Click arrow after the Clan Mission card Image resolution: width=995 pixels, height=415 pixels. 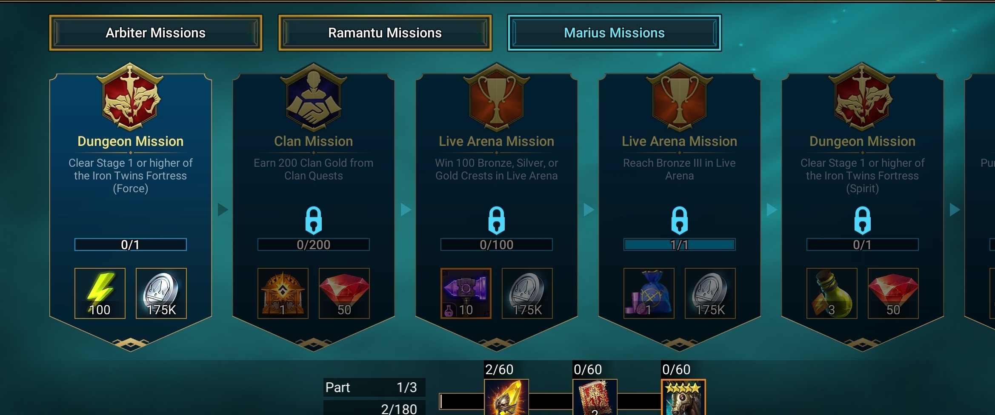[x=406, y=210]
